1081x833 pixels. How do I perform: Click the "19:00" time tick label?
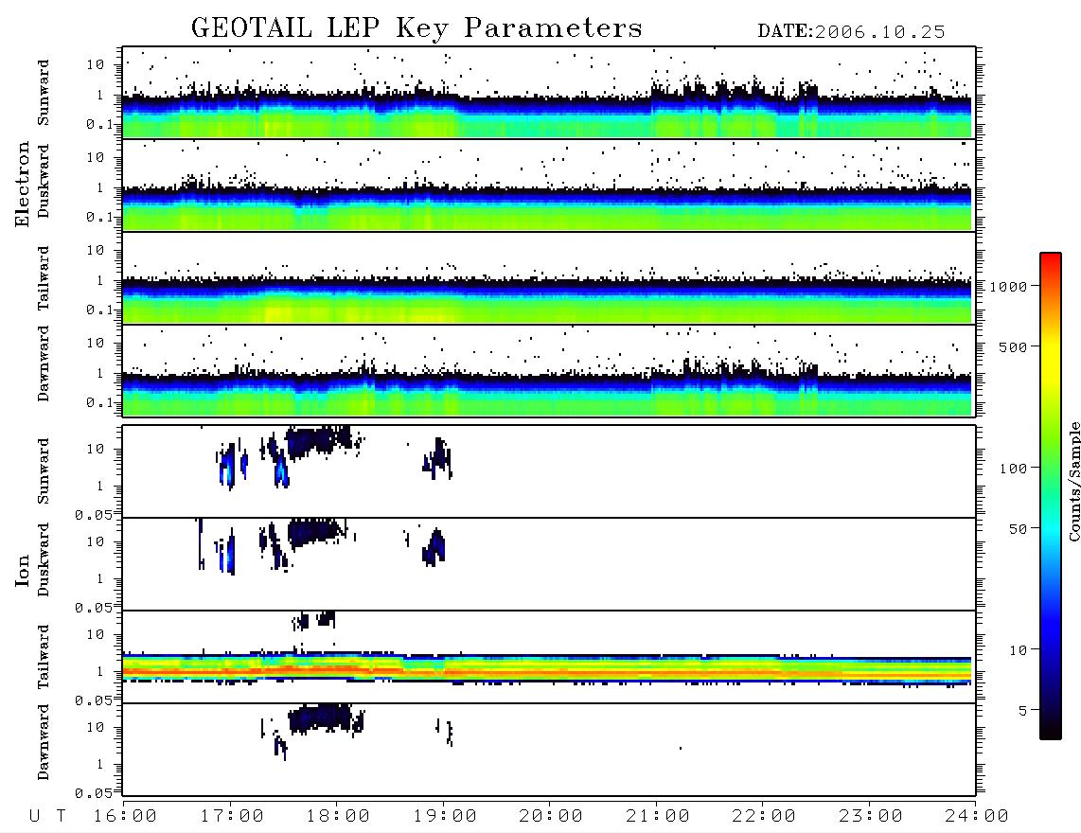[x=445, y=816]
